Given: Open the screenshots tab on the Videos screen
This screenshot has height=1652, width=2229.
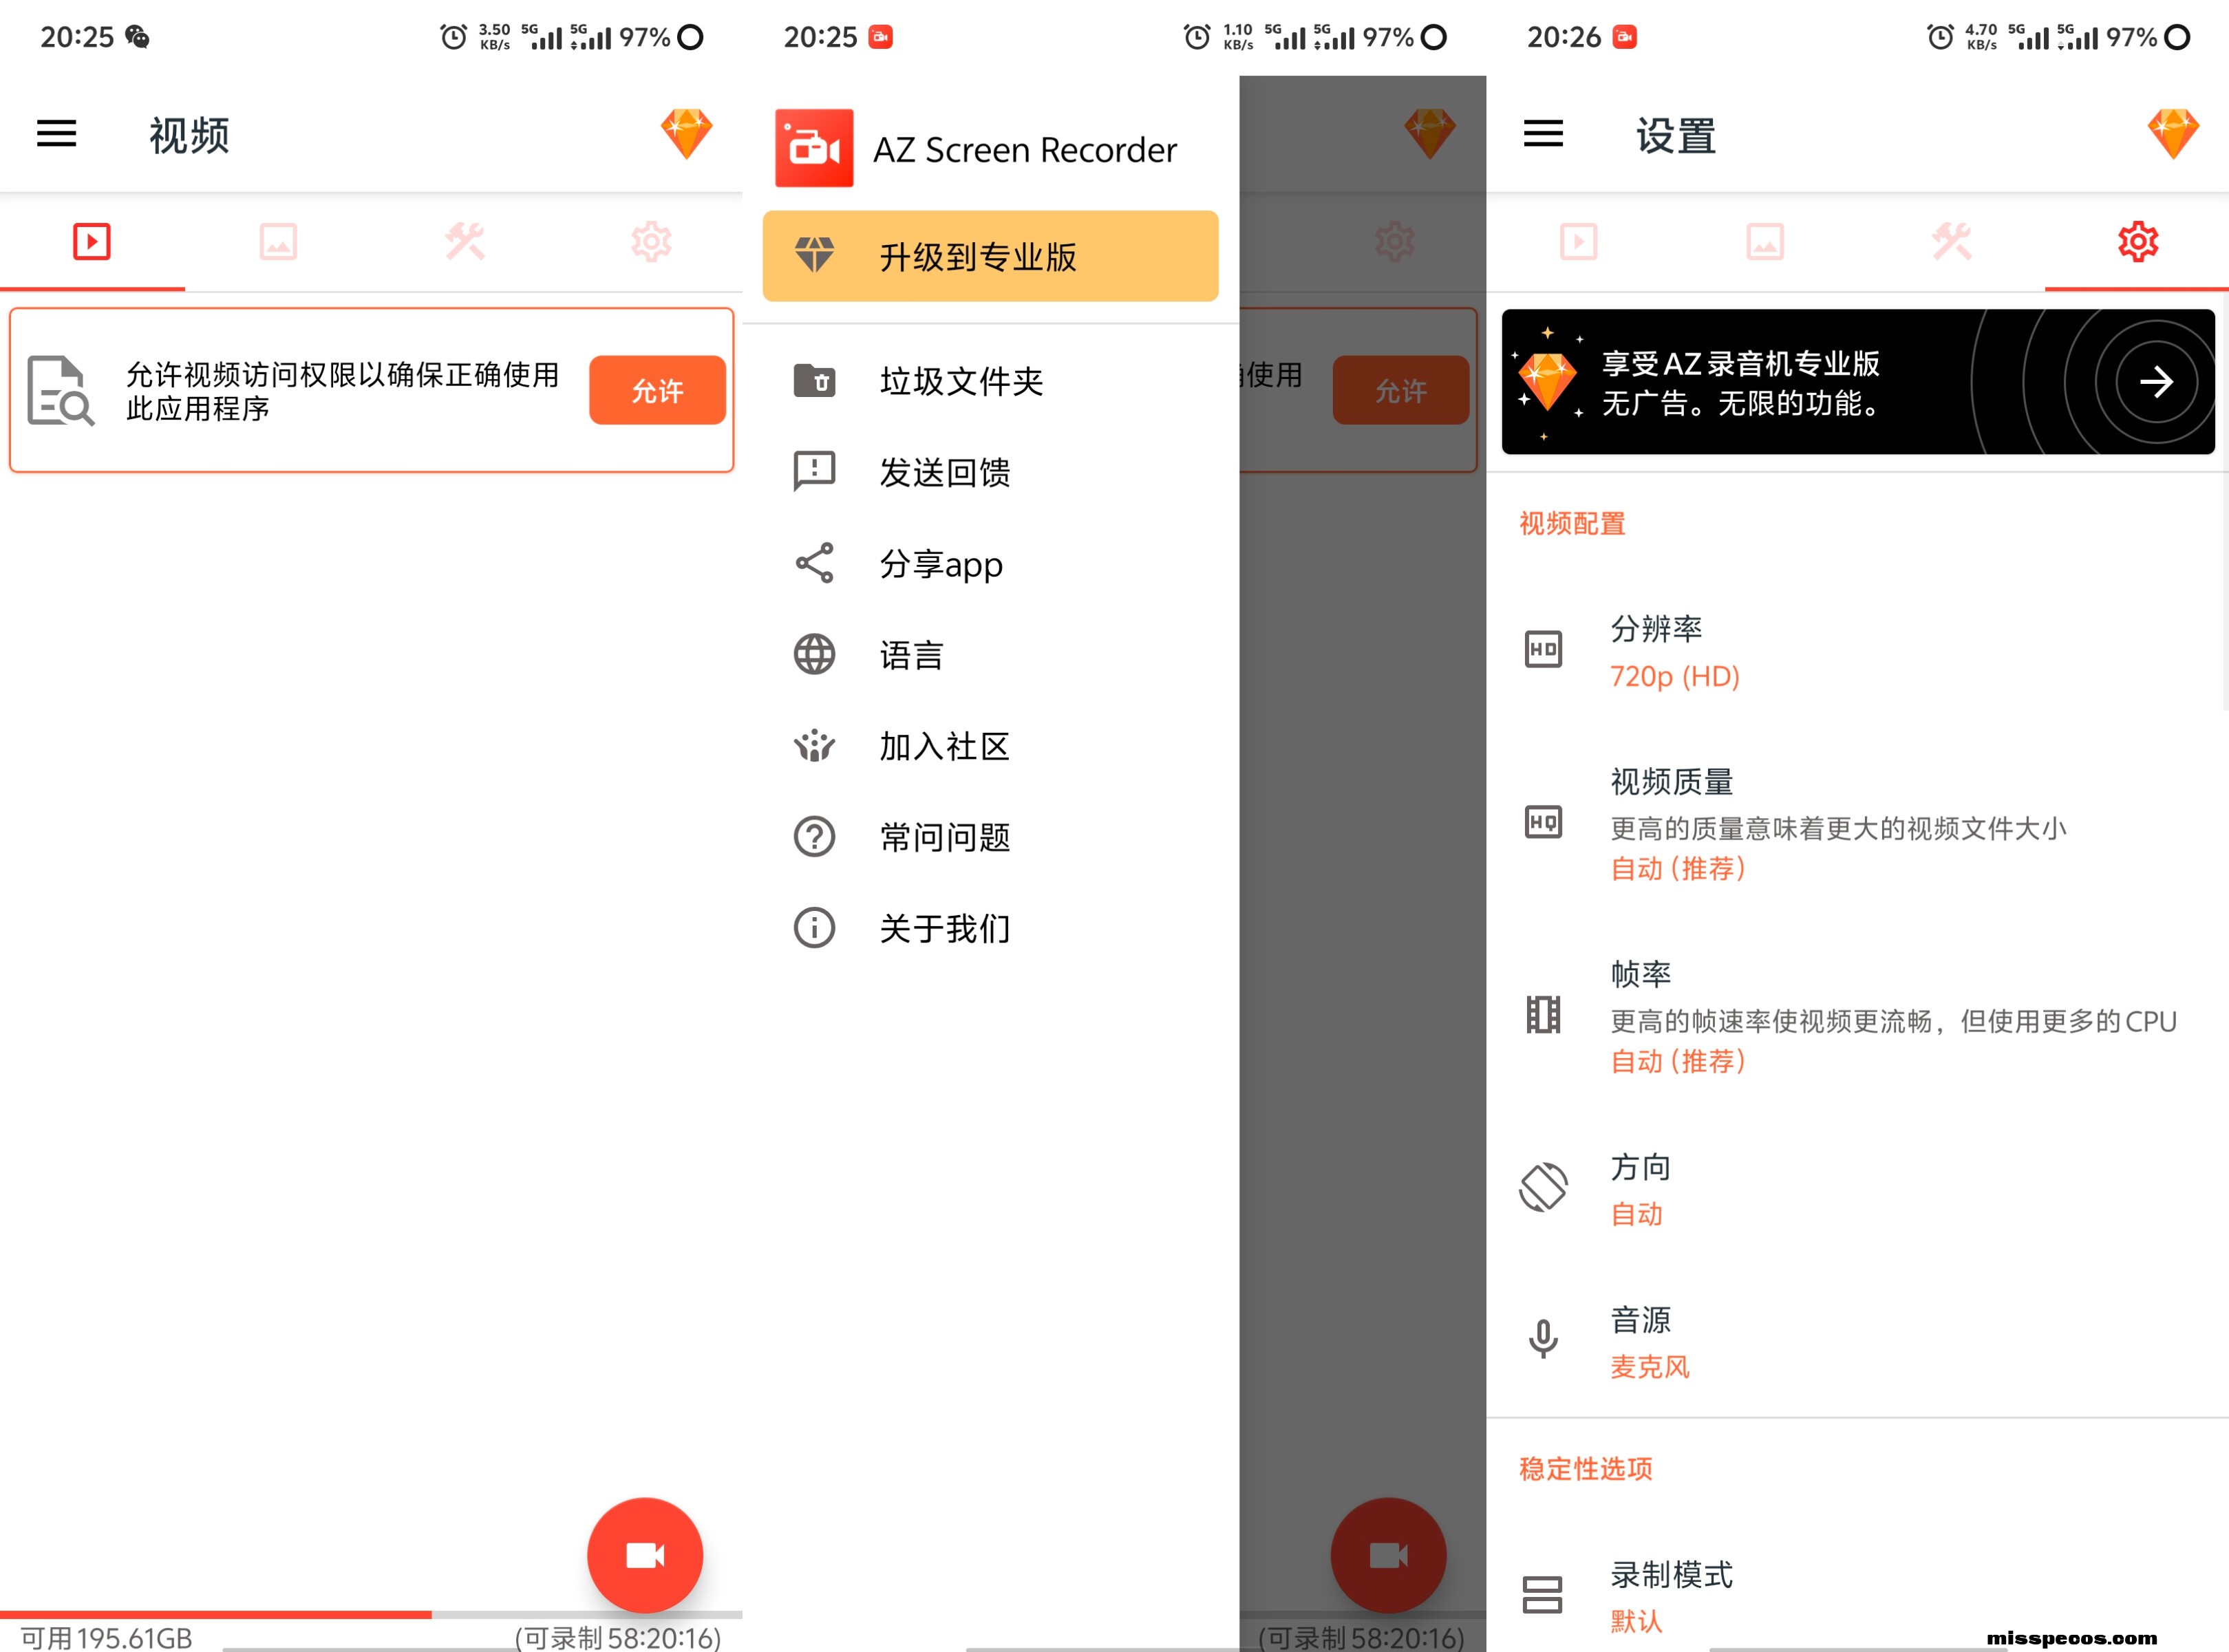Looking at the screenshot, I should [x=278, y=242].
